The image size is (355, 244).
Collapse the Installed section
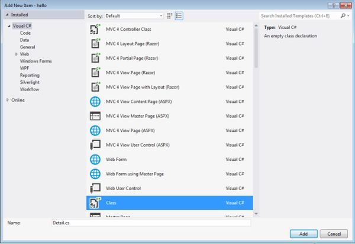coord(7,15)
